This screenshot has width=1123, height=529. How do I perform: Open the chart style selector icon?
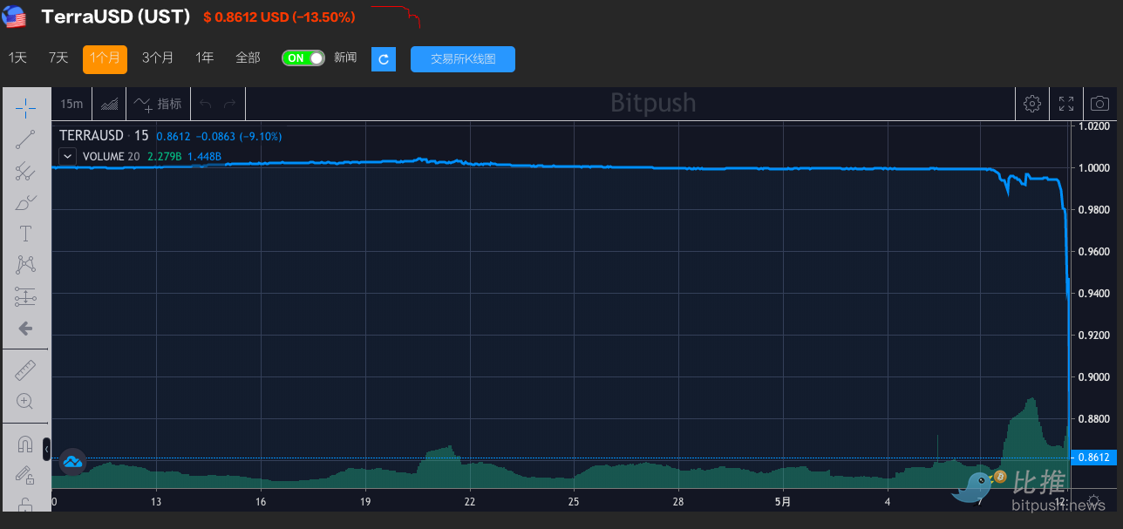click(109, 104)
